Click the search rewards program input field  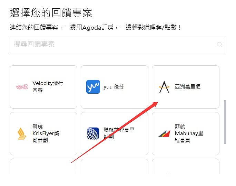point(118,45)
